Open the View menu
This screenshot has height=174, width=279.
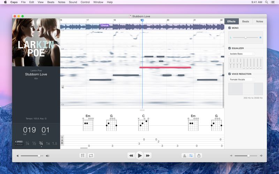[40, 2]
